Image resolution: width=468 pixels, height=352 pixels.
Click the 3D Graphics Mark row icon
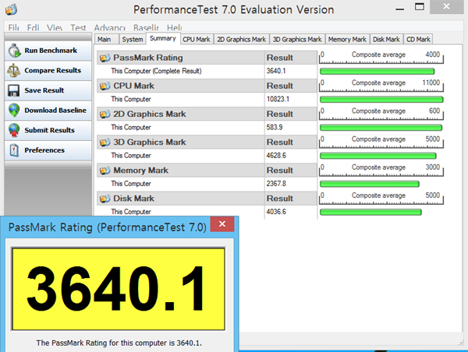coord(105,143)
